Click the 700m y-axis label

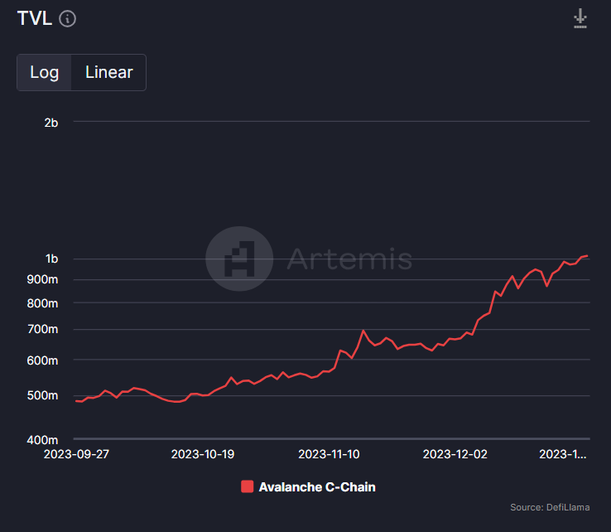(42, 330)
